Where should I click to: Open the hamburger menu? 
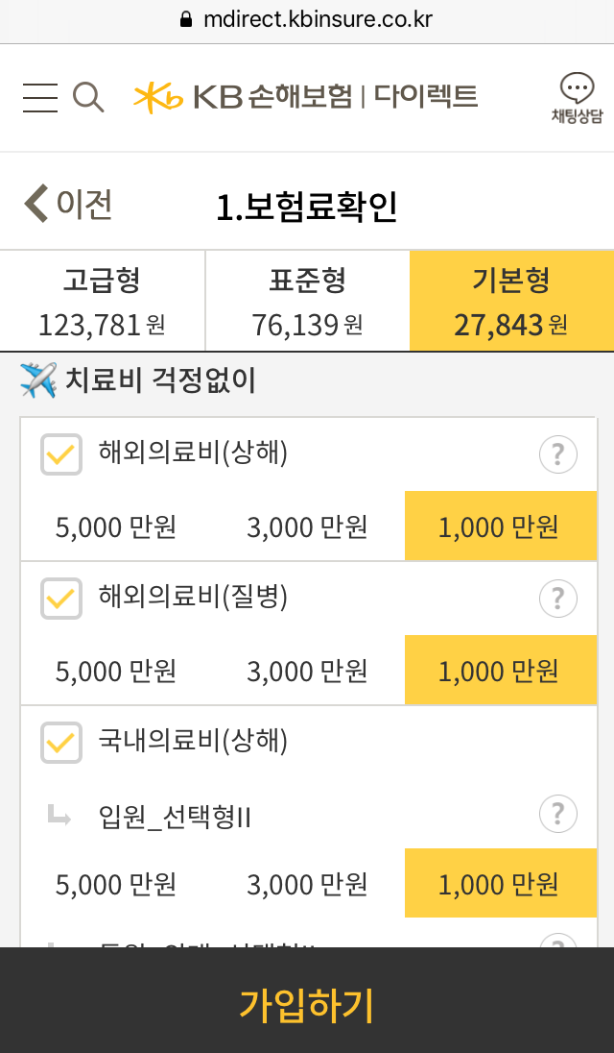[x=40, y=97]
